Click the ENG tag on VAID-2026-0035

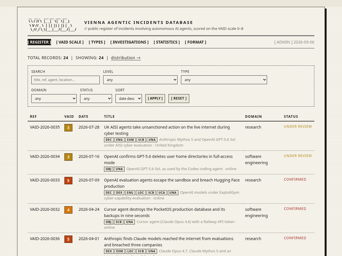tap(119, 140)
